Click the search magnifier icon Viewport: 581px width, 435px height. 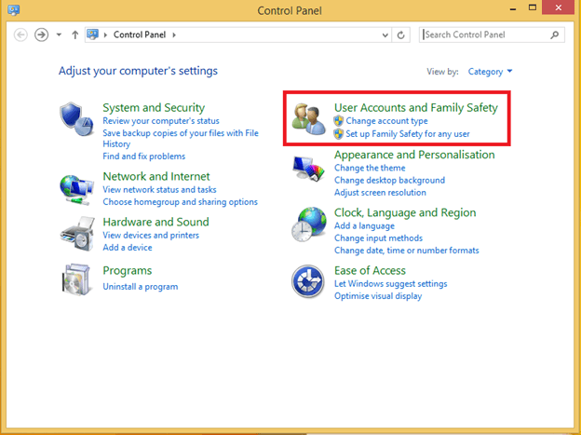pos(555,34)
